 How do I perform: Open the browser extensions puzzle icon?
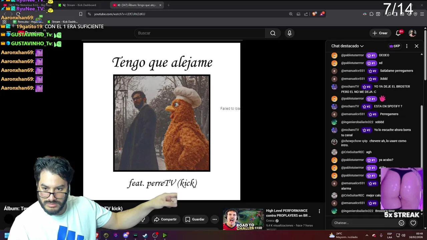[371, 14]
